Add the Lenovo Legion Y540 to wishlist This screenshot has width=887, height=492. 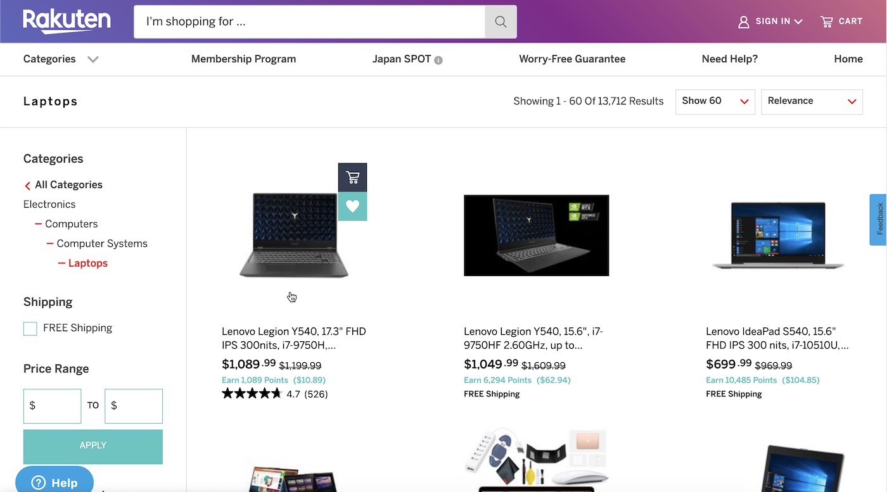point(352,206)
